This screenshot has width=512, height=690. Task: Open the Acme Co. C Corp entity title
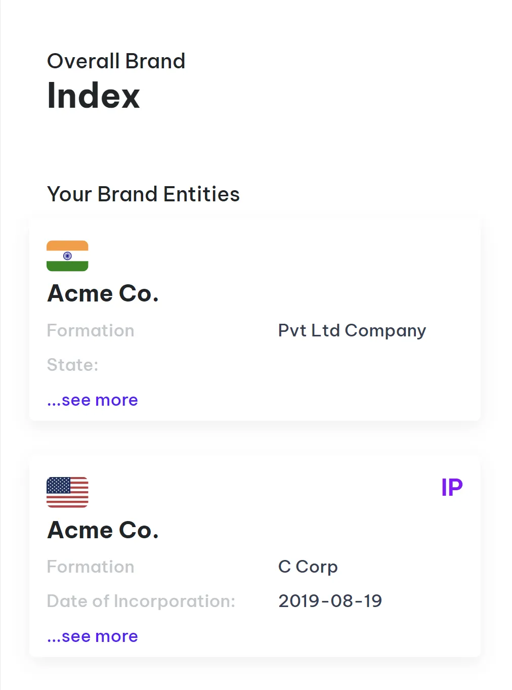point(103,530)
